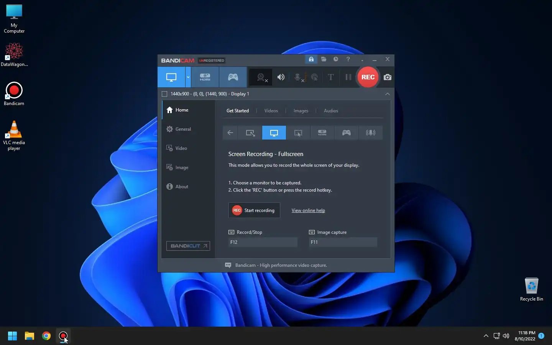Open the Image settings section

tap(188, 168)
